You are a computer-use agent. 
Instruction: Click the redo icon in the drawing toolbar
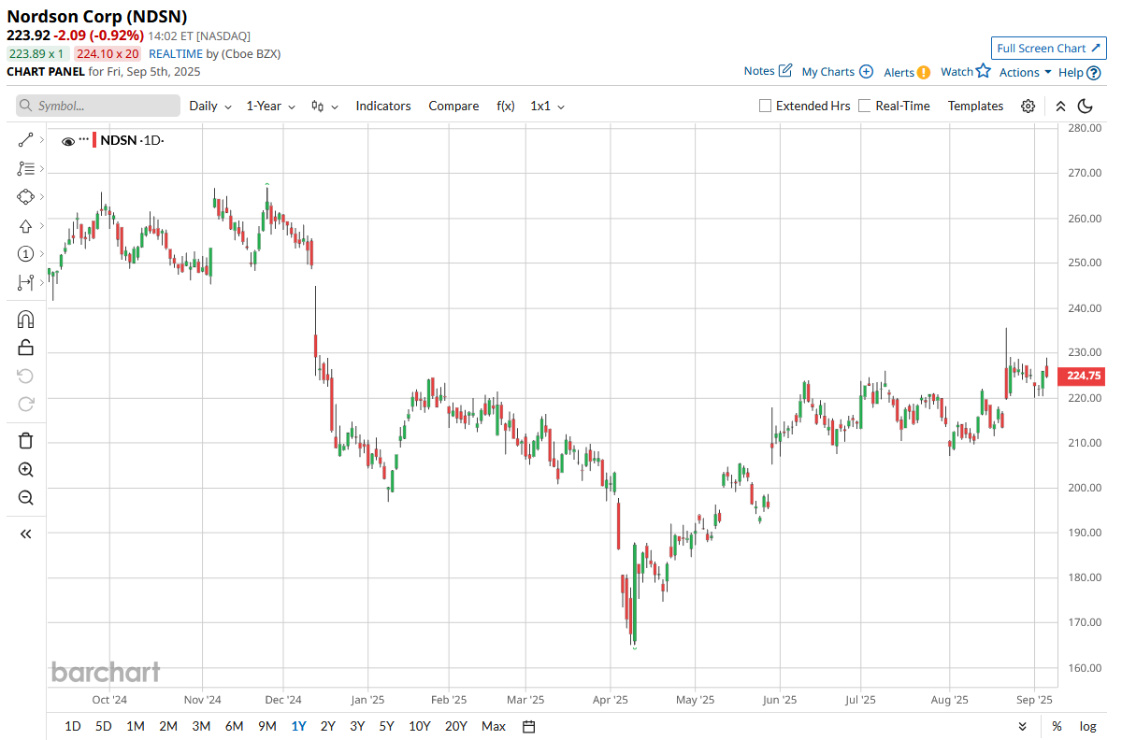pos(25,404)
